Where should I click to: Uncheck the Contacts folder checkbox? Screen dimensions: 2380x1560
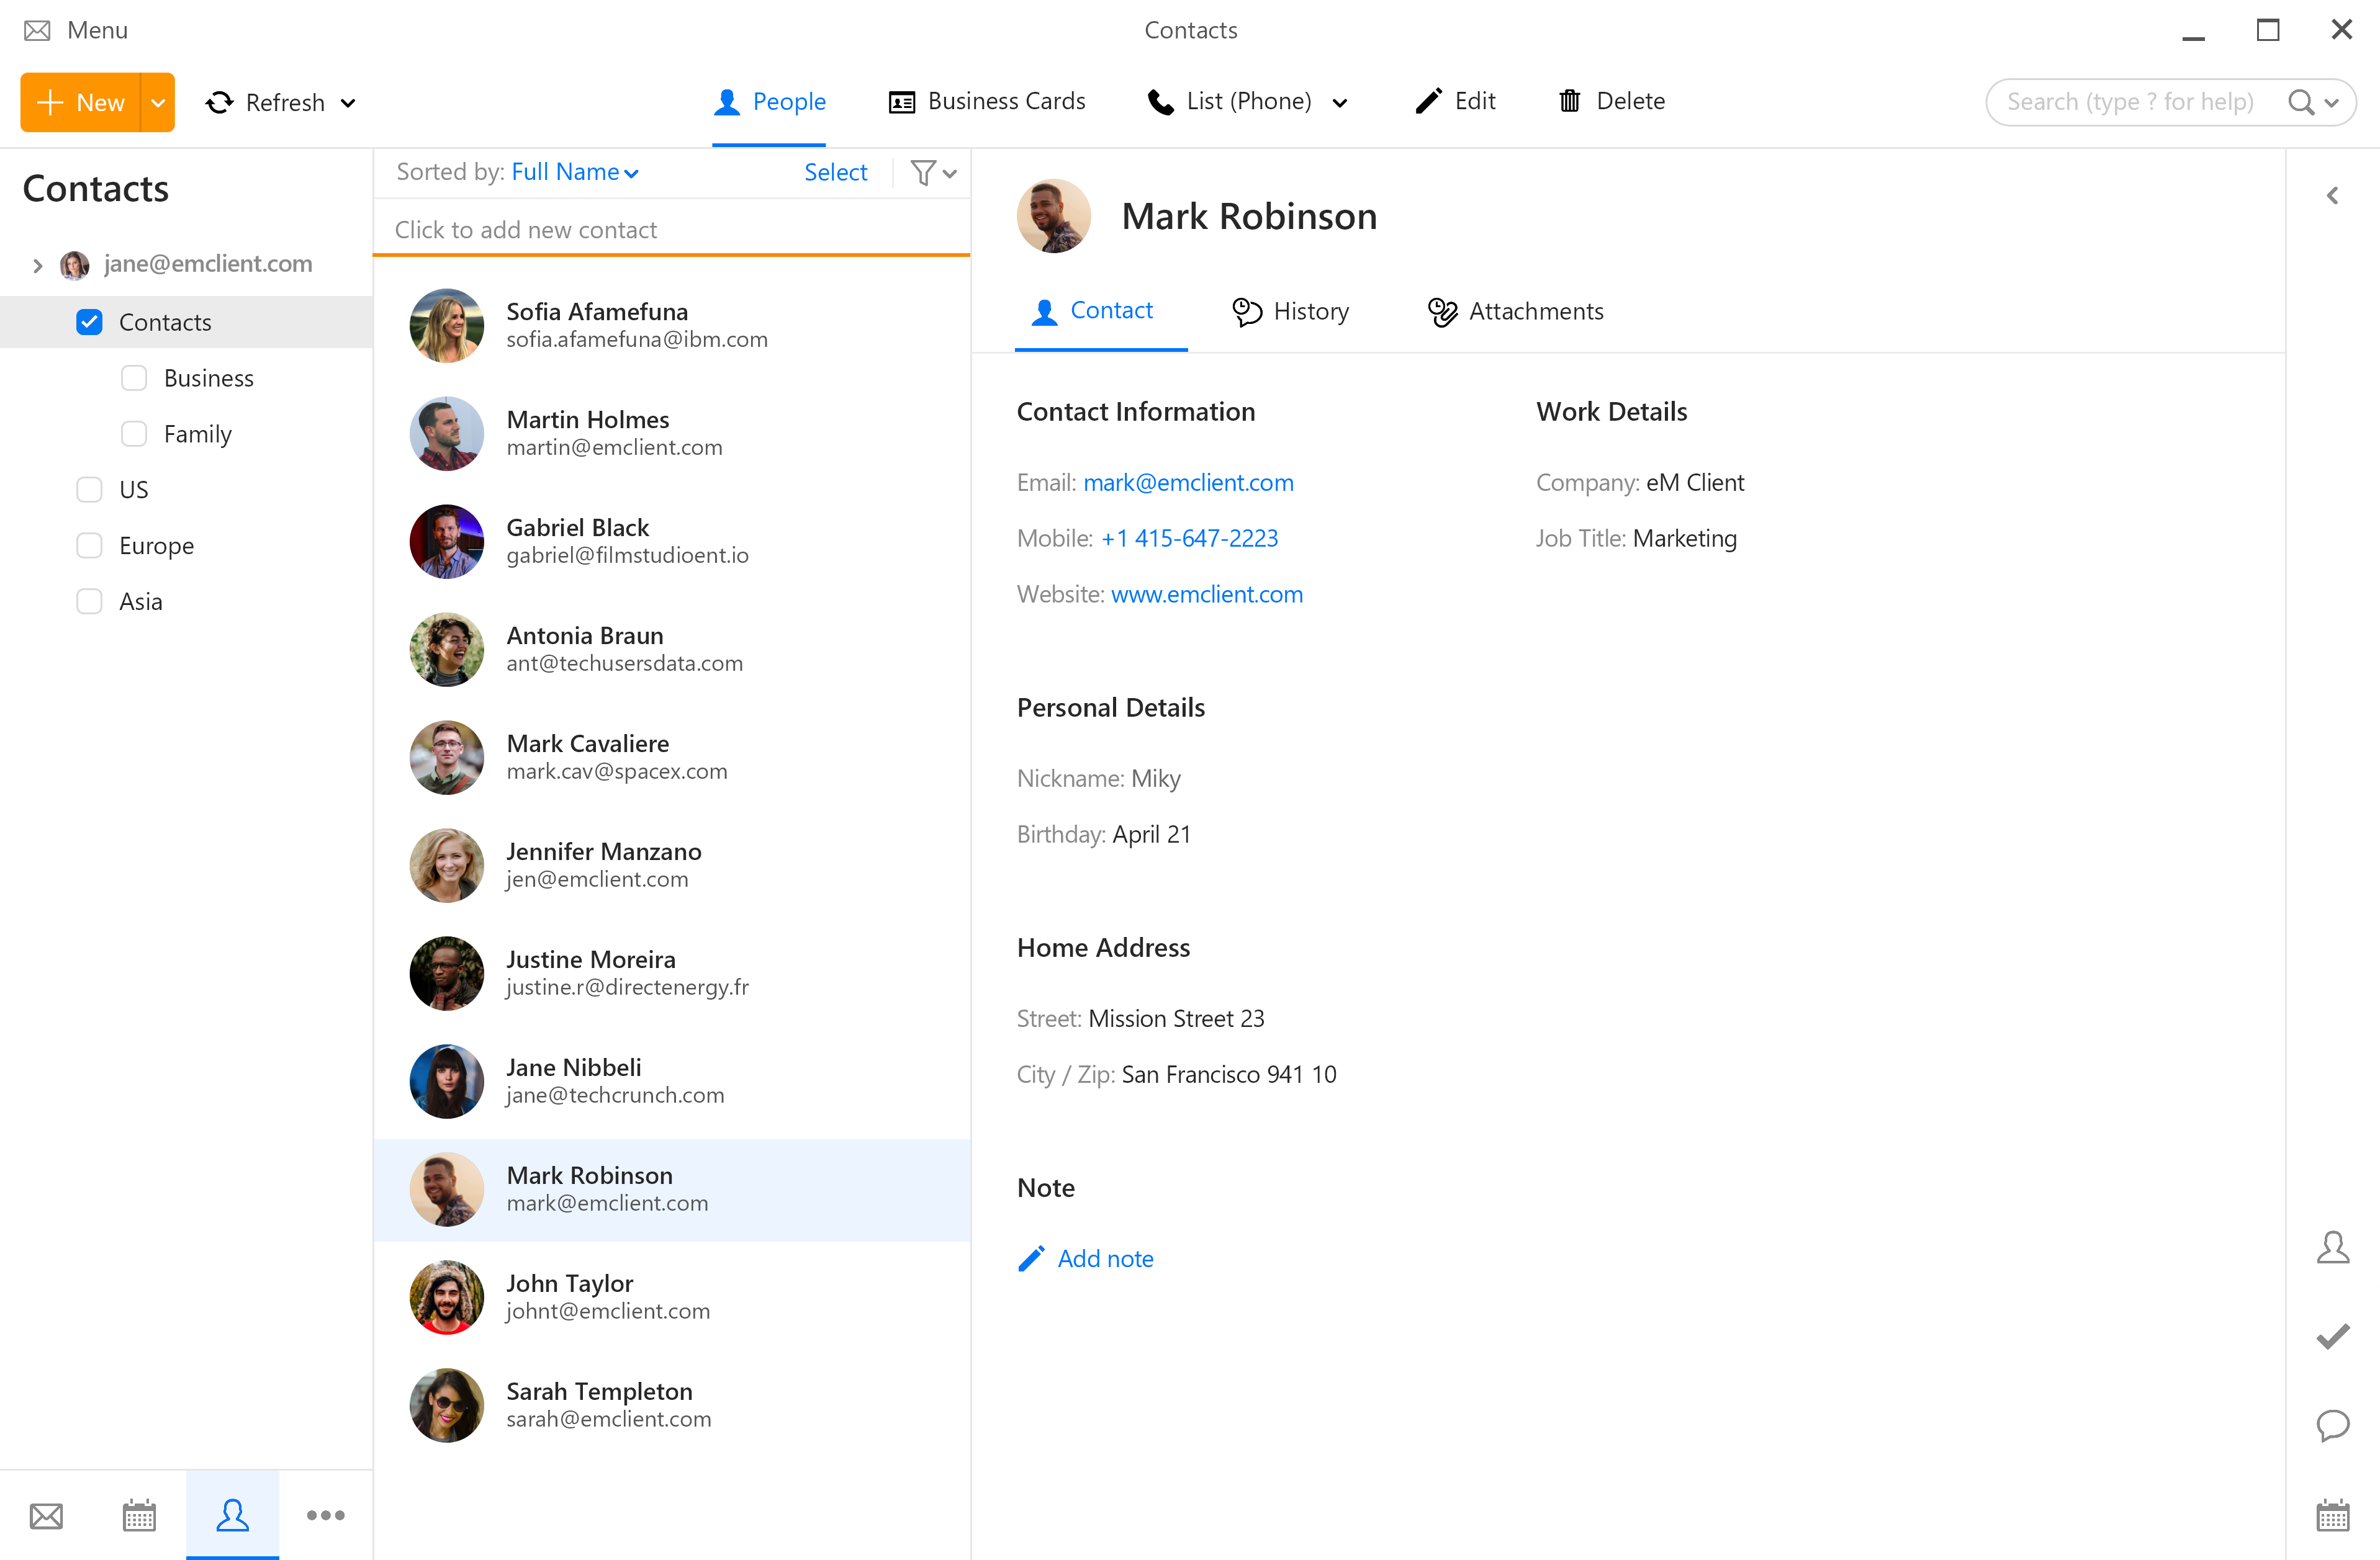click(89, 321)
